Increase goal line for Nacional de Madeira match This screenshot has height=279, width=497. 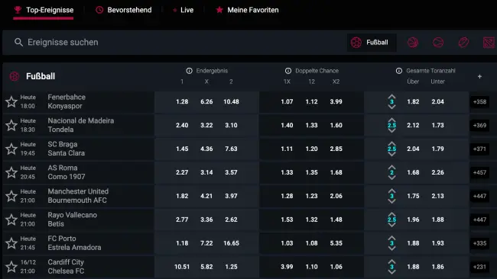tap(391, 120)
